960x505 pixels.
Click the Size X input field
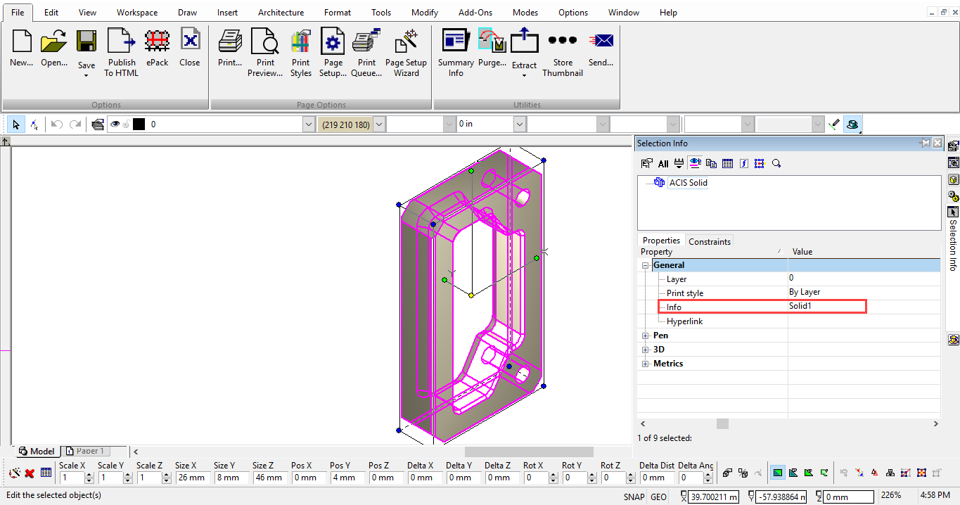(x=191, y=478)
